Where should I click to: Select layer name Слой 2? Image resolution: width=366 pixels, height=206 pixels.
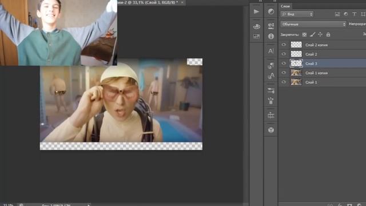311,54
